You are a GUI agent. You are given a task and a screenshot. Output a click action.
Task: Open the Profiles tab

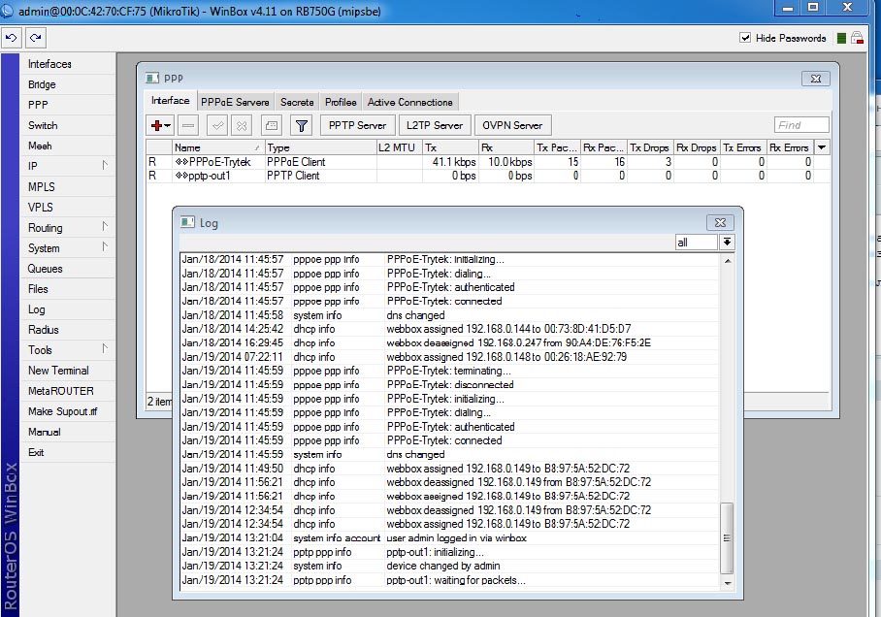pyautogui.click(x=341, y=102)
